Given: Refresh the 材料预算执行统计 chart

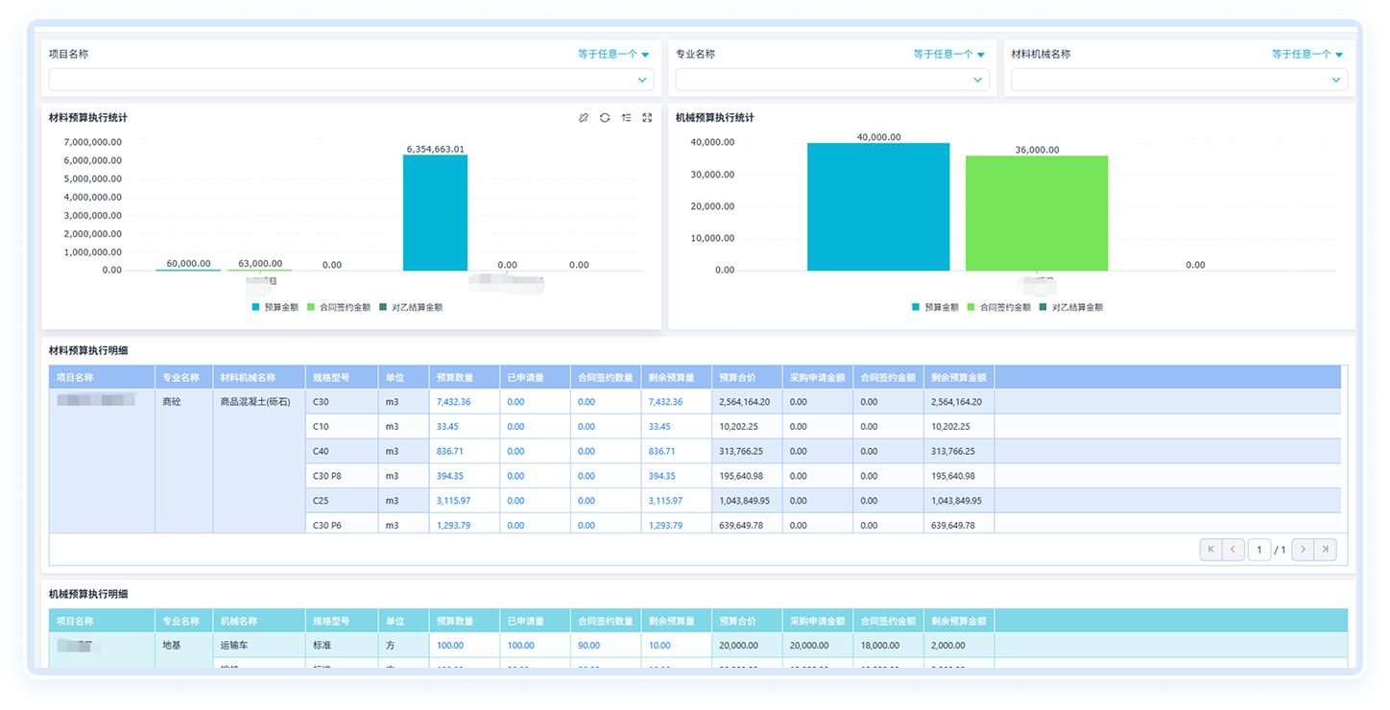Looking at the screenshot, I should click(605, 118).
